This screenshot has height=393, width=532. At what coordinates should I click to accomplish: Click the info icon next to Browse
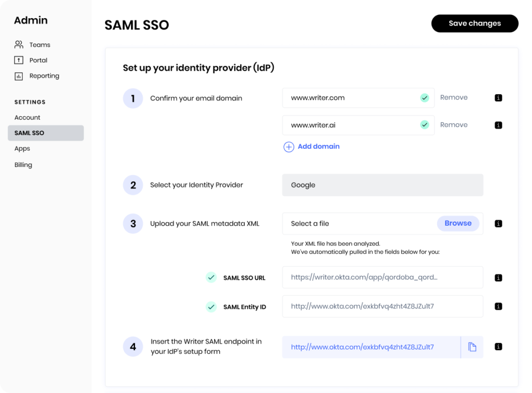pos(498,224)
